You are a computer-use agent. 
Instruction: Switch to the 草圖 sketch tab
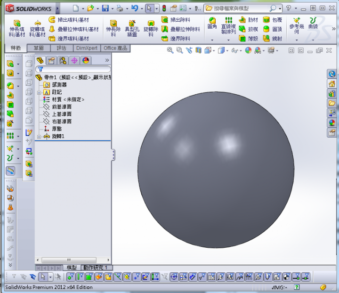pyautogui.click(x=39, y=48)
